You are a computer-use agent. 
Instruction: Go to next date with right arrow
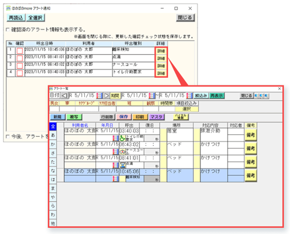[x=106, y=95]
